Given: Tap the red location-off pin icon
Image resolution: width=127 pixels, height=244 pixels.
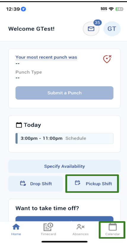Looking at the screenshot, I should [107, 59].
